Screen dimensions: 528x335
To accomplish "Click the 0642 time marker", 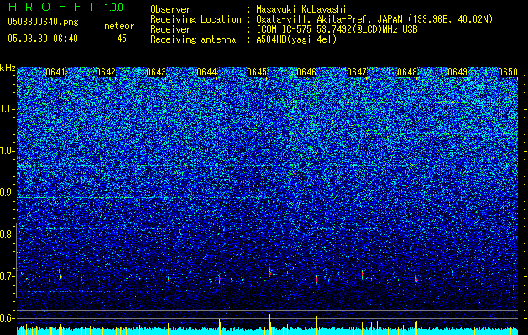I will pos(106,72).
